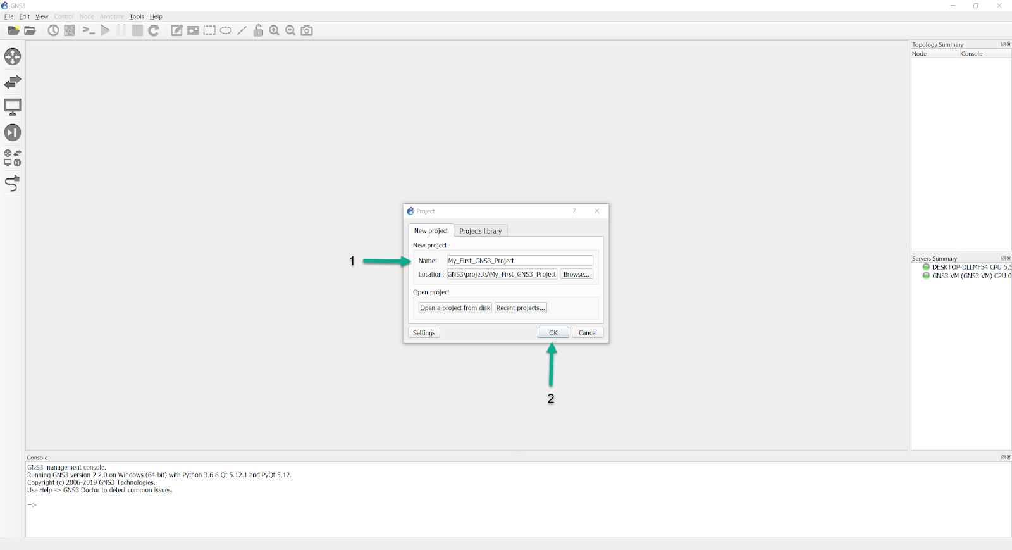This screenshot has width=1012, height=550.
Task: Click the project Name input field
Action: 520,261
